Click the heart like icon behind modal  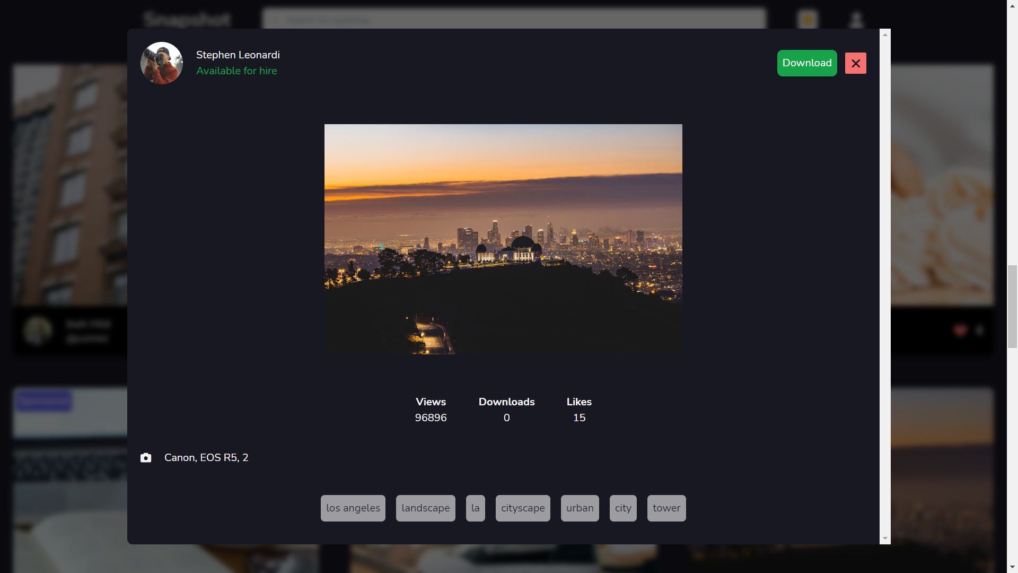tap(960, 331)
